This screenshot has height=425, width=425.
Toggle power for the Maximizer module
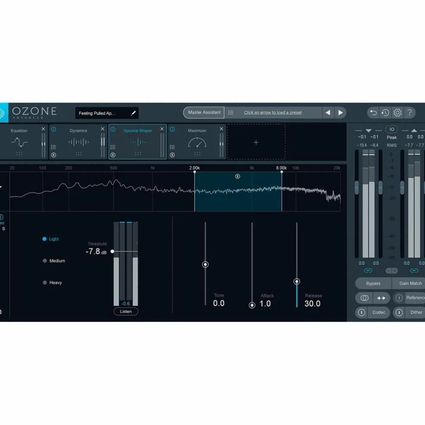coord(172,129)
